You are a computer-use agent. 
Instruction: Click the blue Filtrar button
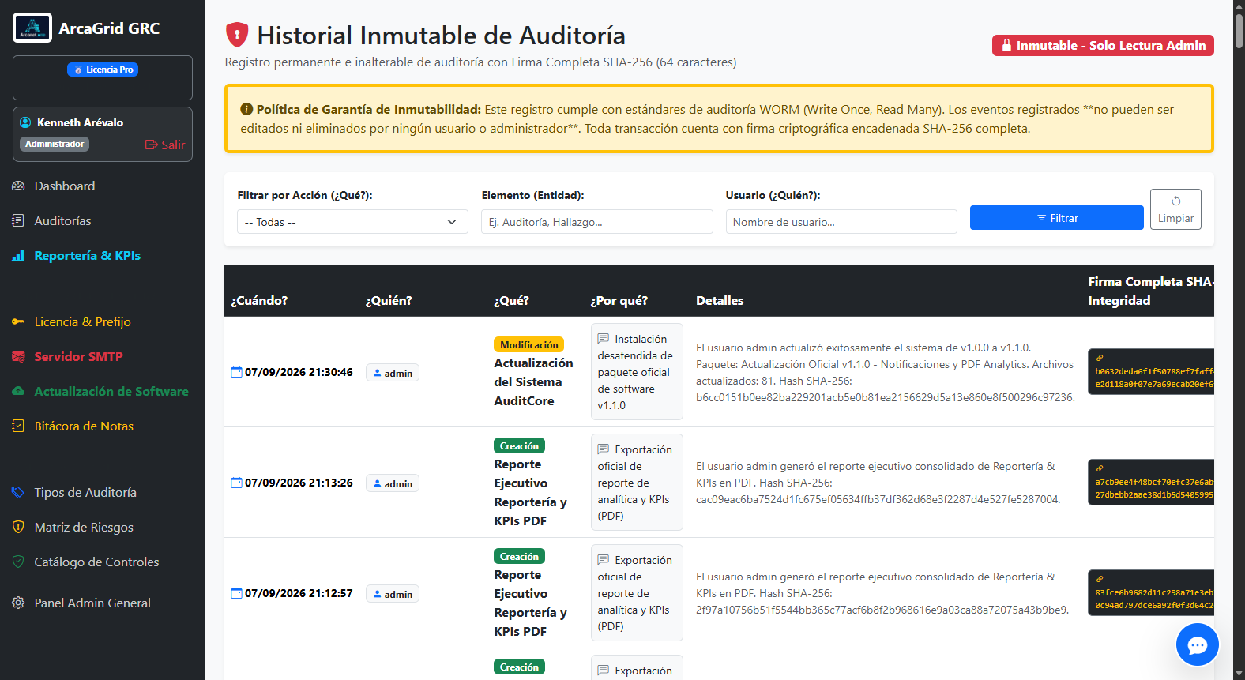(1057, 218)
